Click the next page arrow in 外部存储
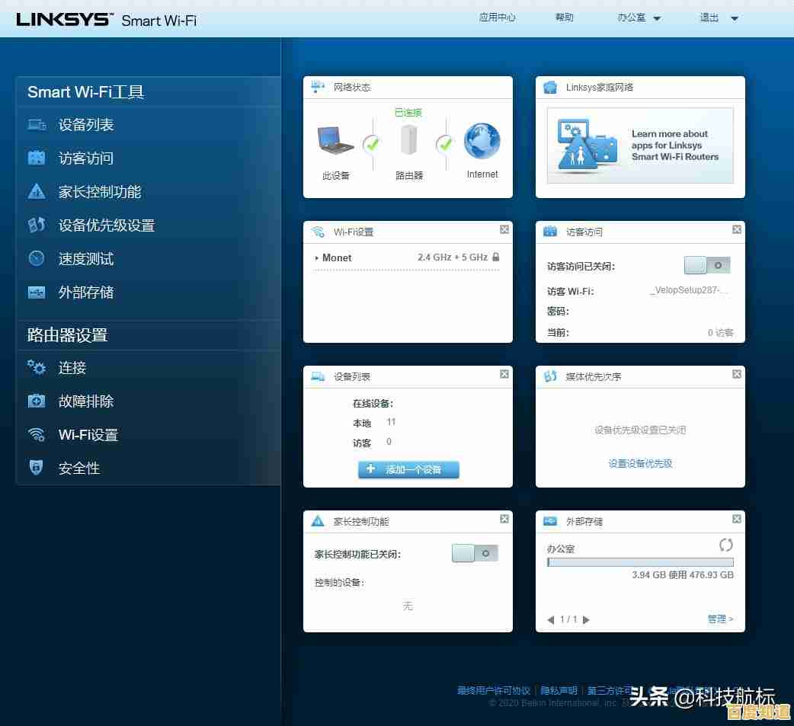The width and height of the screenshot is (794, 726). click(586, 619)
